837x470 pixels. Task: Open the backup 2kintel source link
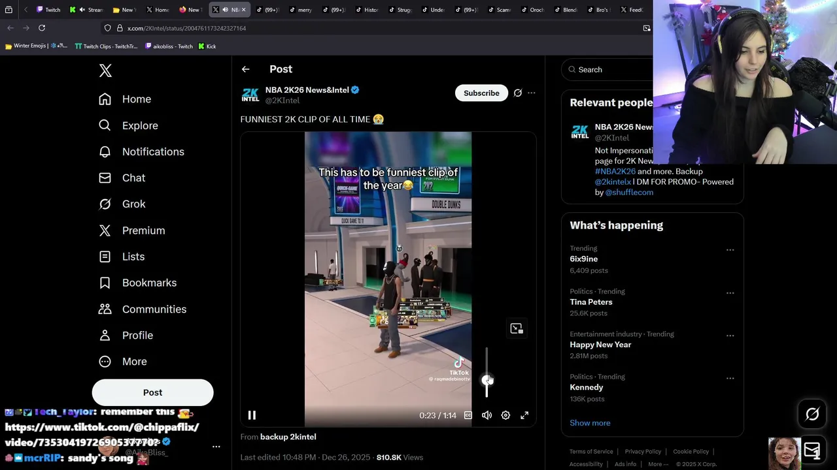click(x=288, y=437)
